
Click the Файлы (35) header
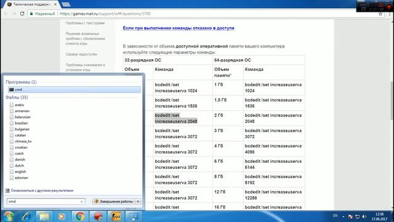17,97
